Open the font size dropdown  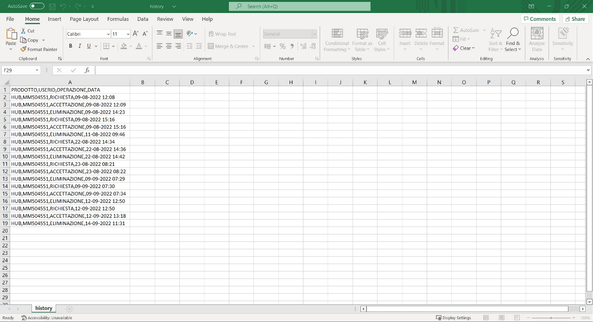pos(128,34)
